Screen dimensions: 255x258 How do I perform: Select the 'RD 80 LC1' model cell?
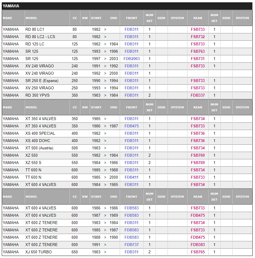(x=35, y=30)
